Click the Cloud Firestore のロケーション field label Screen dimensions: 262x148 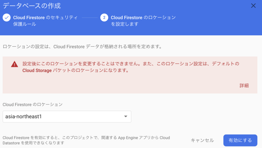32,104
